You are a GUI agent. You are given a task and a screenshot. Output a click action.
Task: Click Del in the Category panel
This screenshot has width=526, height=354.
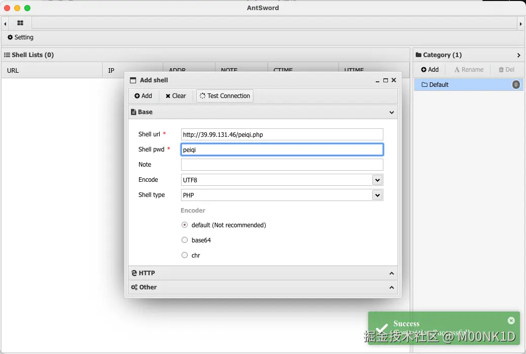pyautogui.click(x=506, y=69)
